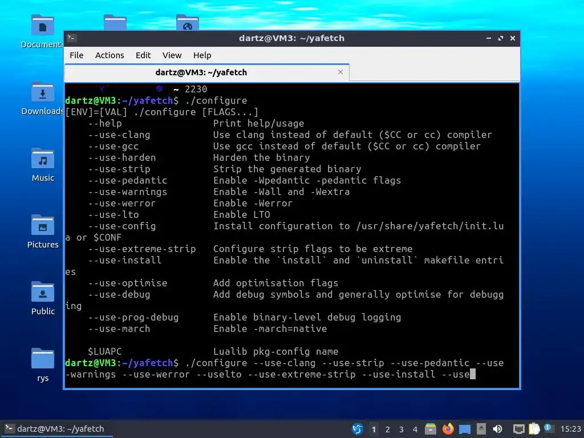Click the --use-prog-debug option text
The height and width of the screenshot is (438, 584).
[x=133, y=317]
